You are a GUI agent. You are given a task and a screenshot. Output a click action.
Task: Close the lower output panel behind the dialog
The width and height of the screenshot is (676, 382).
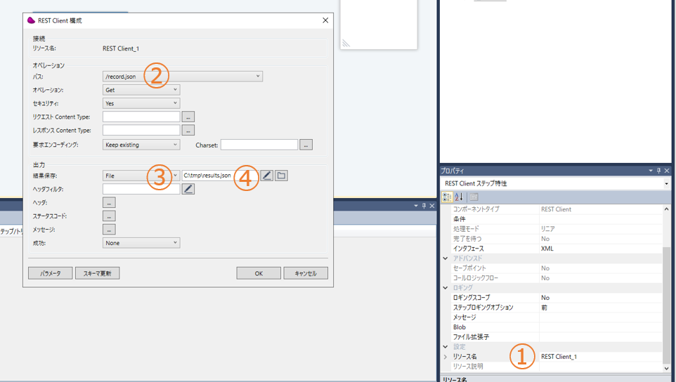pyautogui.click(x=432, y=206)
